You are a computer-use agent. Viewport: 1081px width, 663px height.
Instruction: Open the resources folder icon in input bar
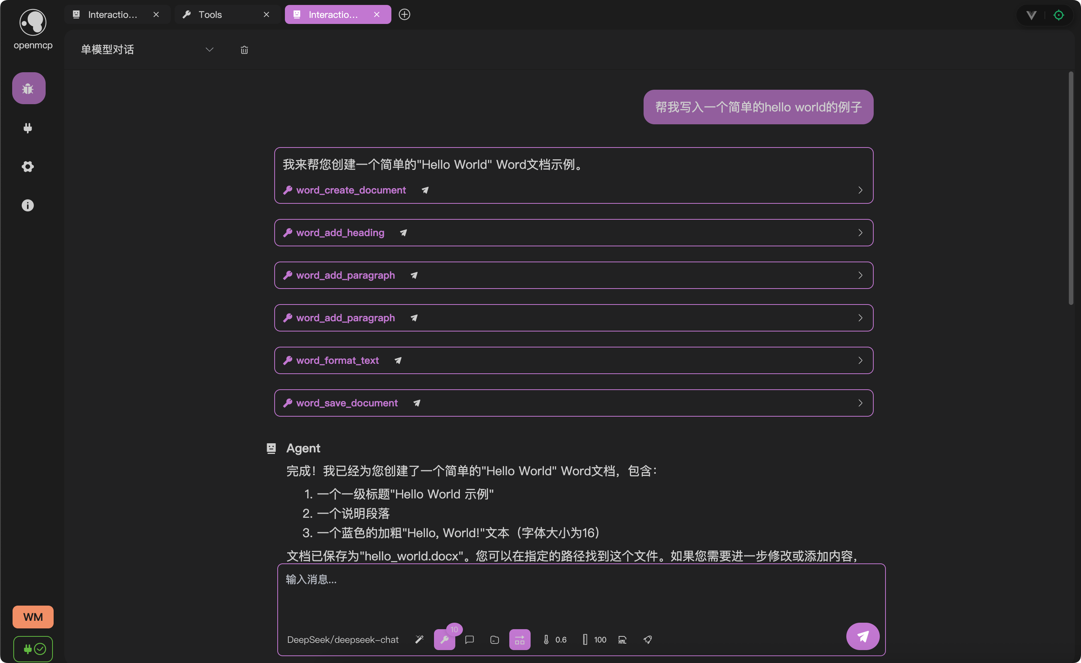tap(494, 639)
